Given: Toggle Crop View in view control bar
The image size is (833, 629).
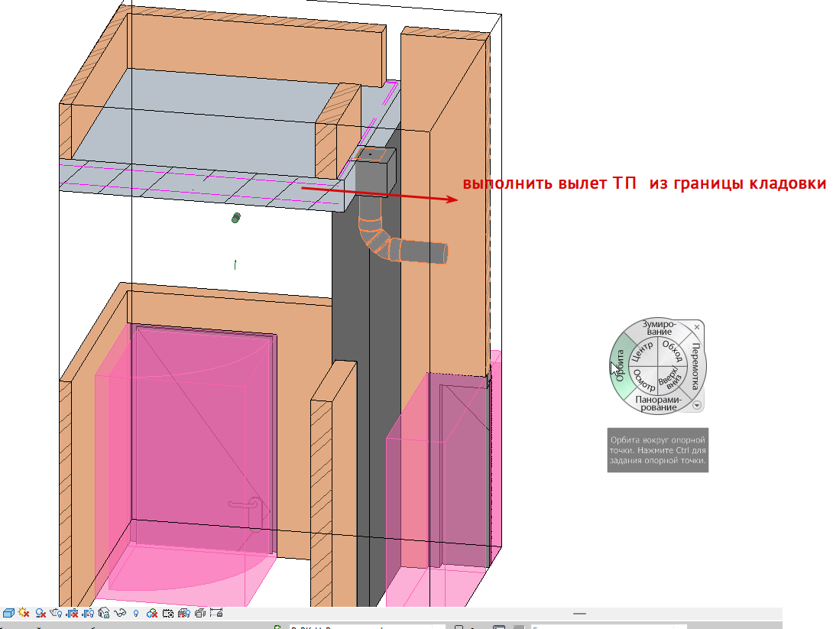Looking at the screenshot, I should pos(73,613).
